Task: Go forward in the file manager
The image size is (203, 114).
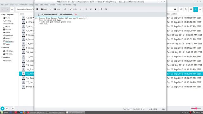Action: pos(7,9)
